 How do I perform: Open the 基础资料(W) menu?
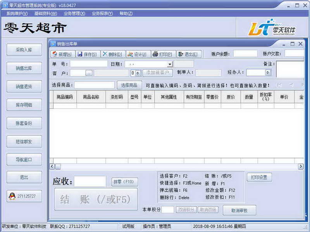46,14
